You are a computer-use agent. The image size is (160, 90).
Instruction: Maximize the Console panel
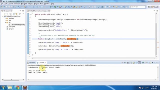coord(157,62)
